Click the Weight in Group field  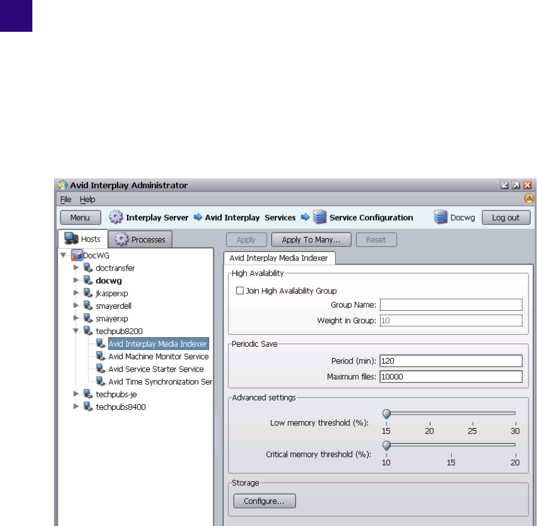(x=451, y=320)
